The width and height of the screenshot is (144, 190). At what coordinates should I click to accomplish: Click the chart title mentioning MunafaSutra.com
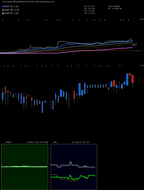coord(28,2)
